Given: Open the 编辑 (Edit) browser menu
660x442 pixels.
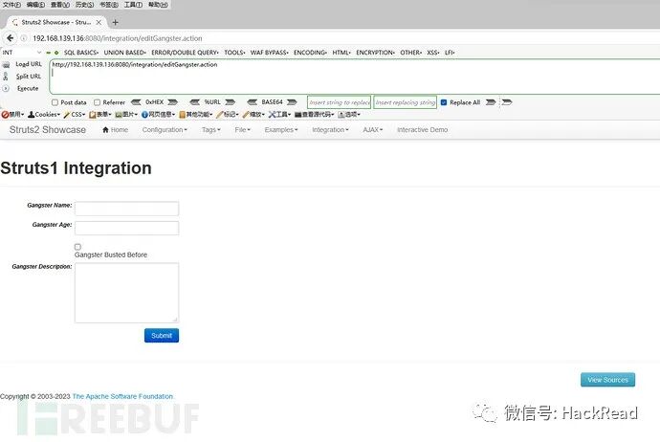Looking at the screenshot, I should (35, 5).
